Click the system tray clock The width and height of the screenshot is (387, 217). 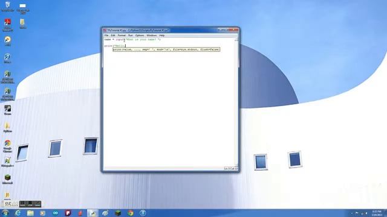pyautogui.click(x=377, y=213)
